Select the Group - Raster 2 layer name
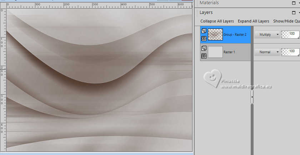The image size is (300, 155). (235, 35)
